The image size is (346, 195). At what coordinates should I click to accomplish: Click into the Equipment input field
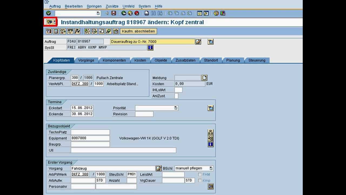(x=90, y=138)
